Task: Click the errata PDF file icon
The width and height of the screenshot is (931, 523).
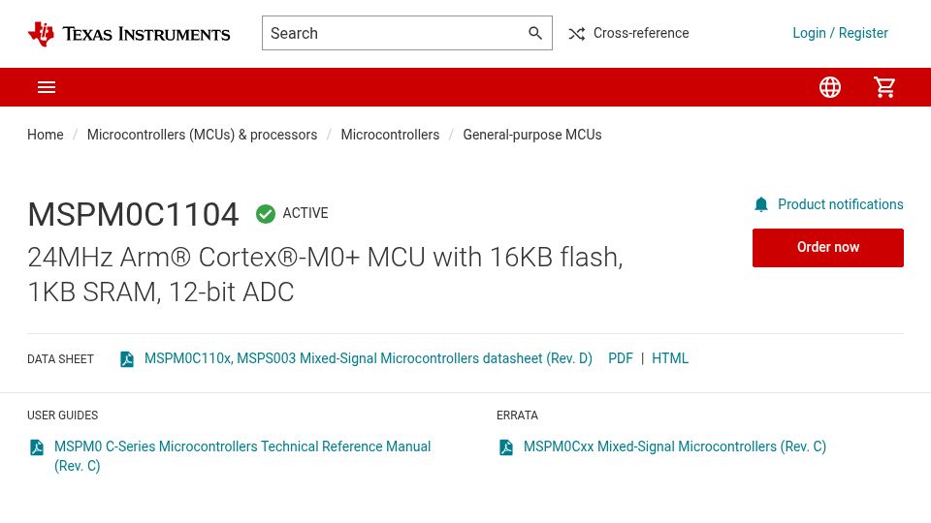Action: coord(506,447)
